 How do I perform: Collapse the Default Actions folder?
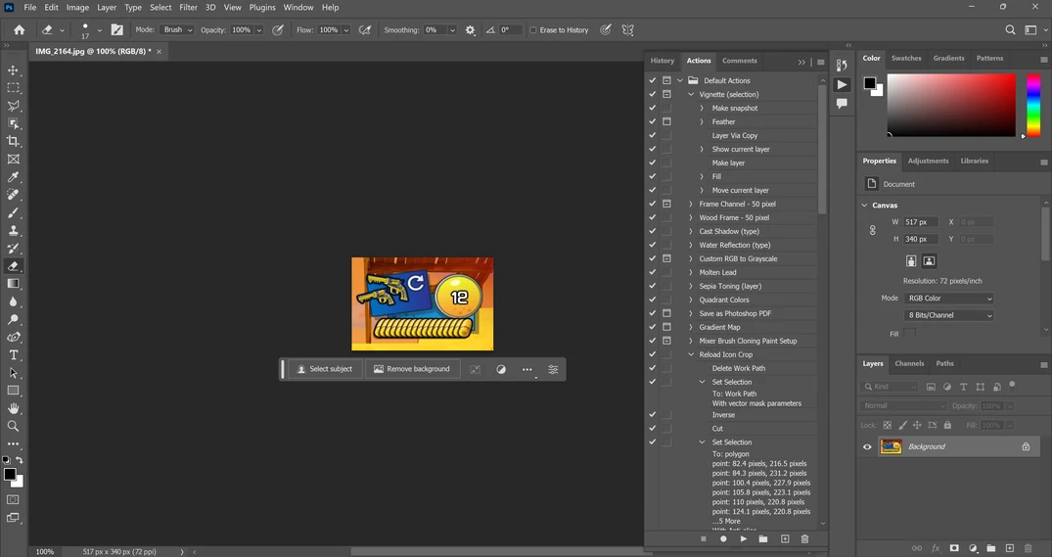coord(679,80)
